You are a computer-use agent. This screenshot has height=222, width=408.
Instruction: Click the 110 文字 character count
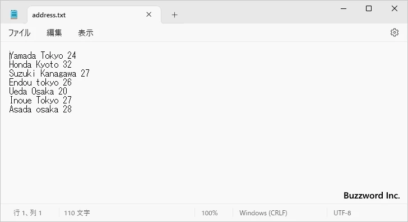click(x=77, y=213)
